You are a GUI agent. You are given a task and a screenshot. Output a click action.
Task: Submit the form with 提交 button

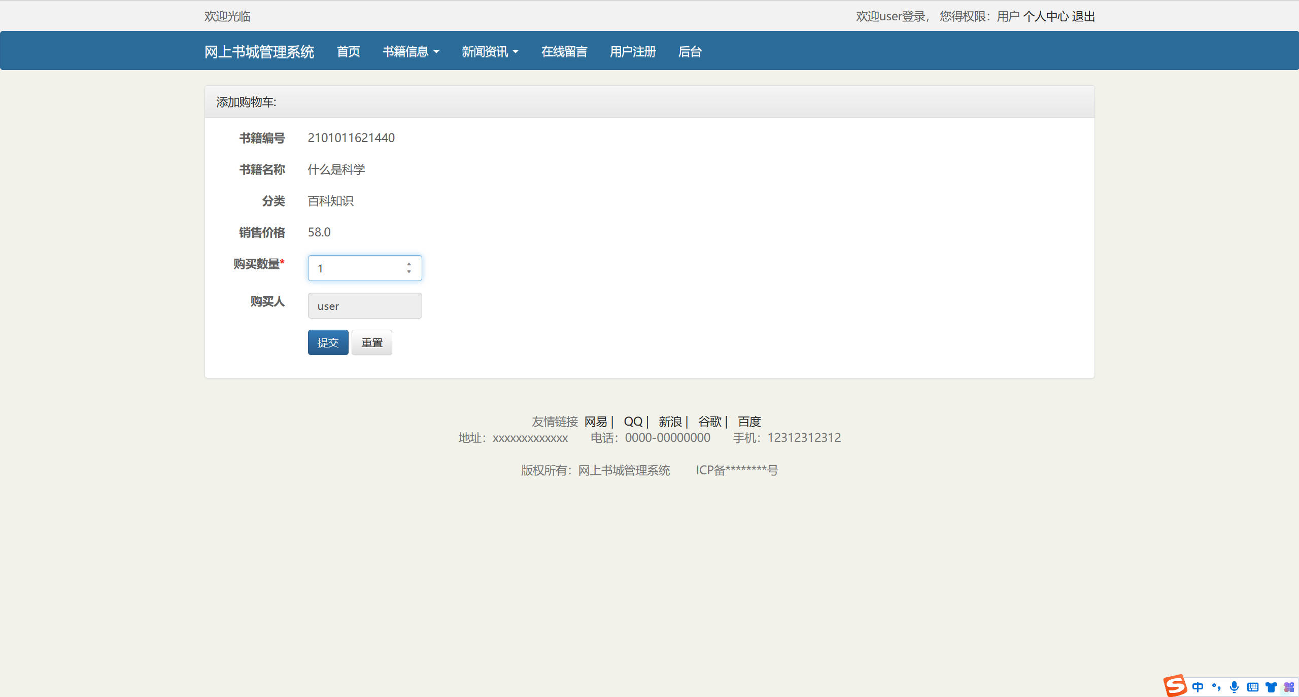tap(328, 342)
